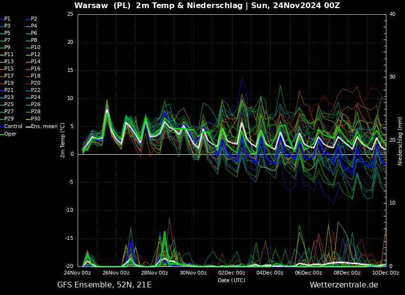405x295 pixels.
Task: Select the Ens. mean legend entry
Action: tap(42, 127)
